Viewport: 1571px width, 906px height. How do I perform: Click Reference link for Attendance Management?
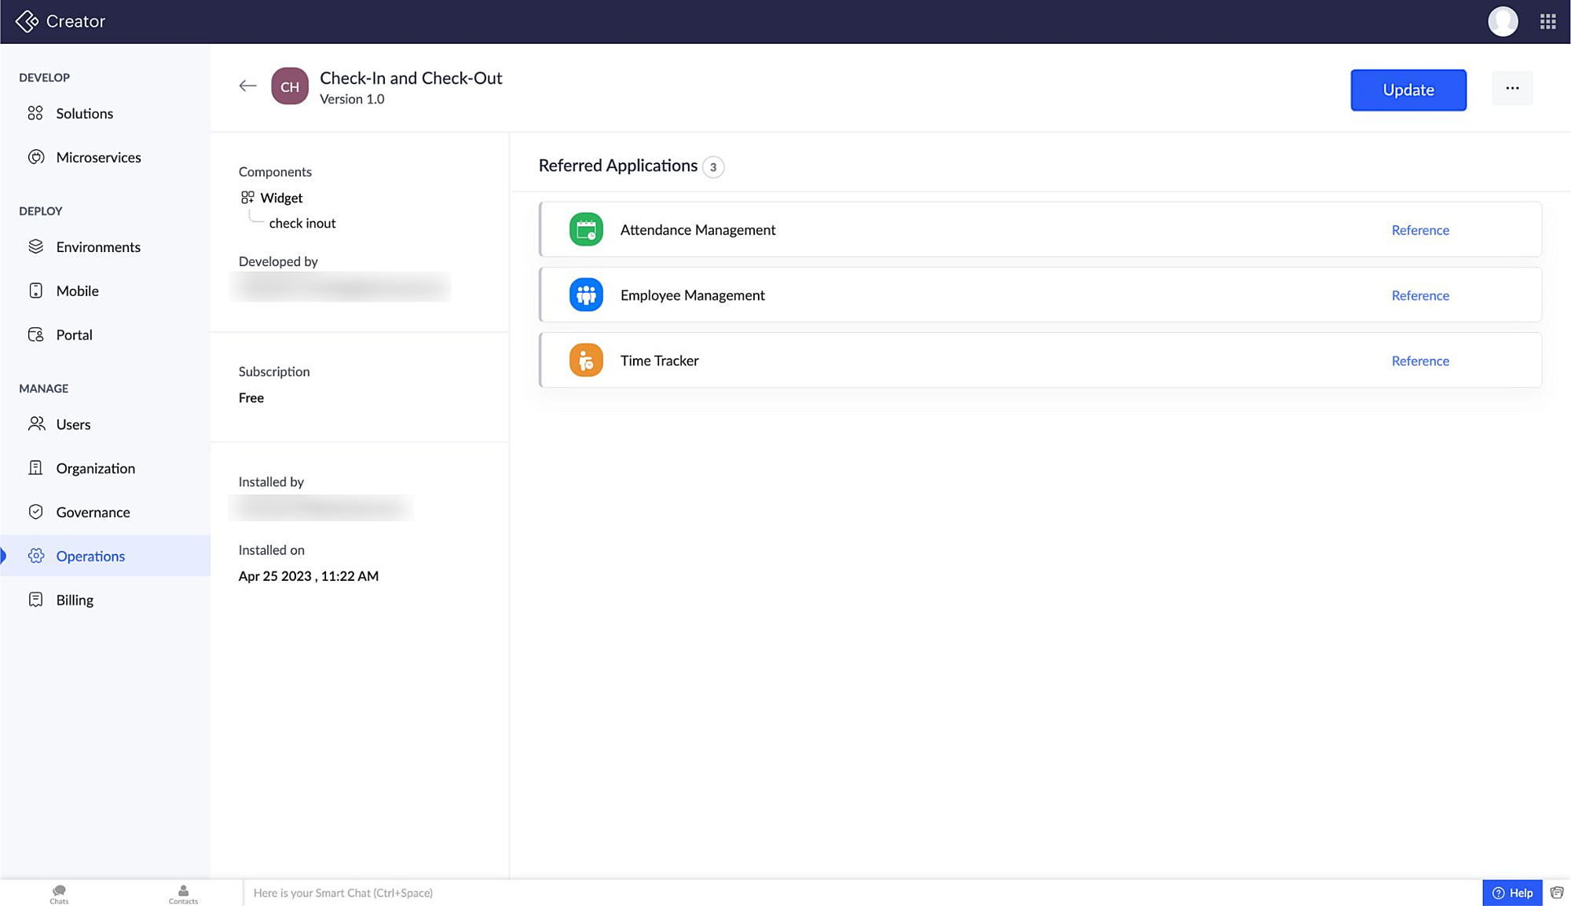(1420, 230)
